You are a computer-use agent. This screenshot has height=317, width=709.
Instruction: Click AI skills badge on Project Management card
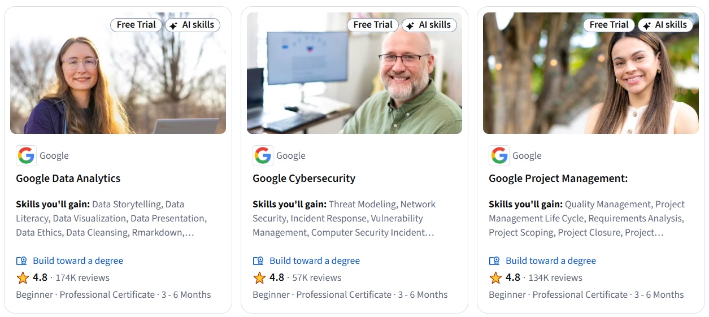coord(665,25)
